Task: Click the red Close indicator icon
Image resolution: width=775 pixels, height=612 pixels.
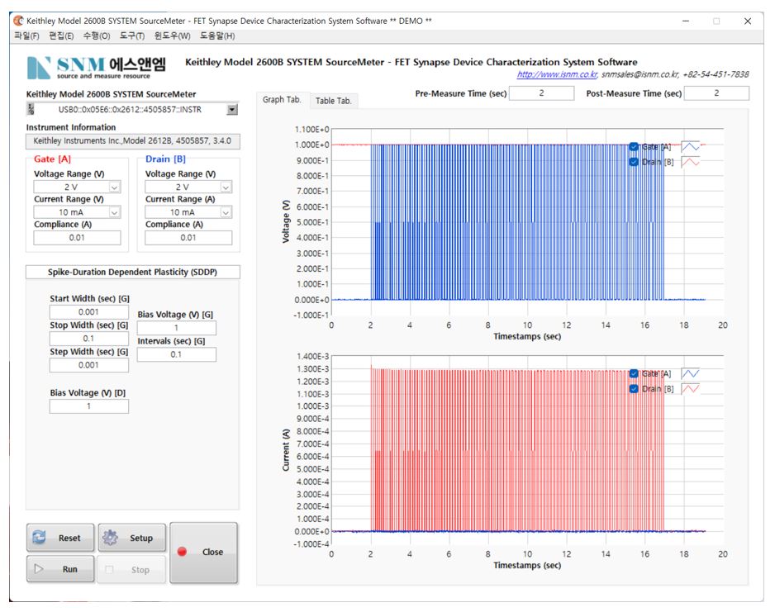Action: (x=182, y=552)
